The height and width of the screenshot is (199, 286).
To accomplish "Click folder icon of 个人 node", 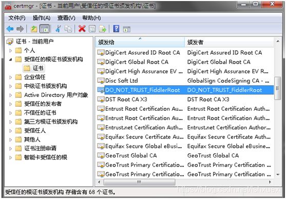I will click(x=18, y=50).
